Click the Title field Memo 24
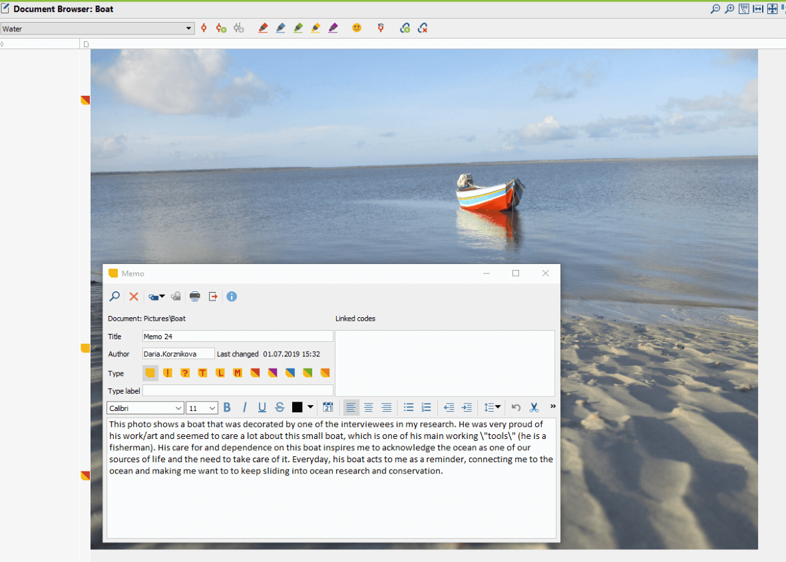This screenshot has height=562, width=786. 238,337
